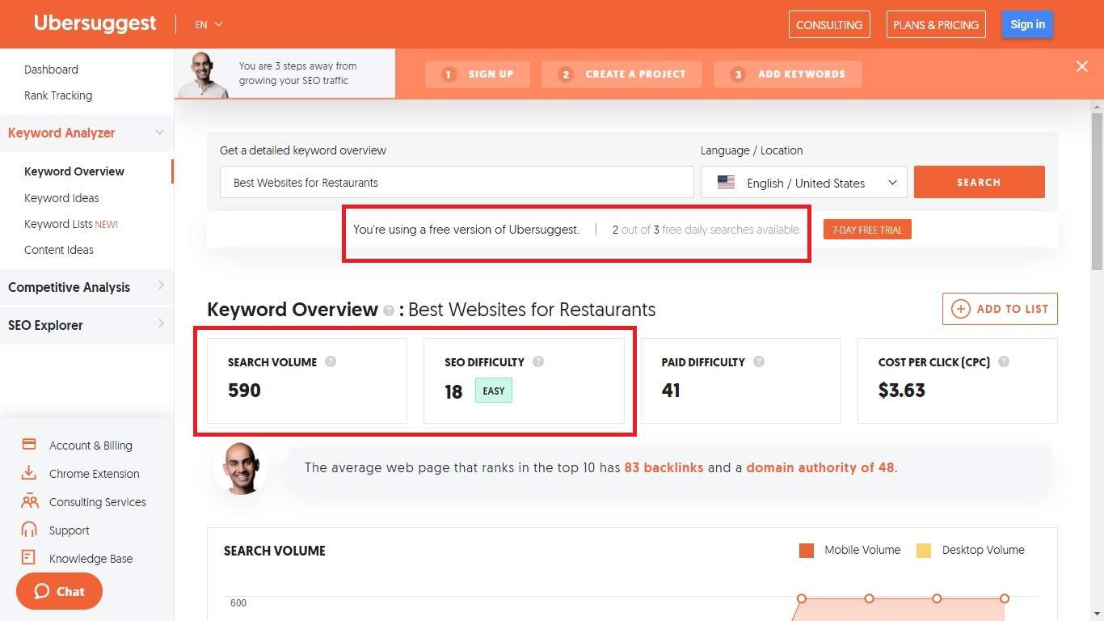Open PLANS & PRICING

coord(936,24)
